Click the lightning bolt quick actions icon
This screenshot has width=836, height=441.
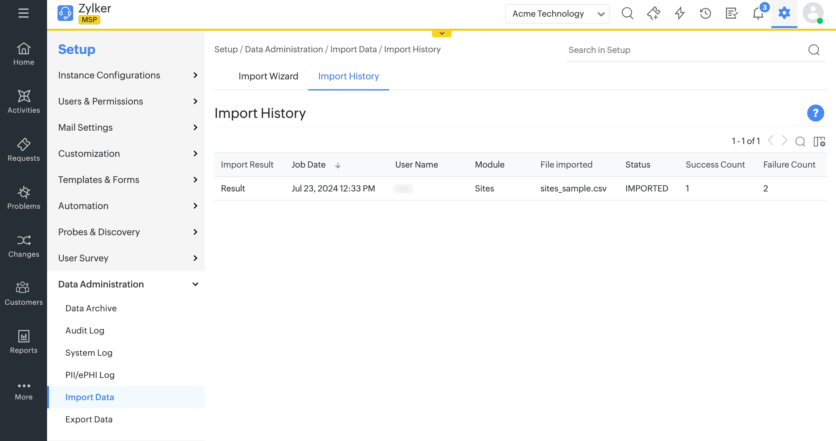pos(679,13)
